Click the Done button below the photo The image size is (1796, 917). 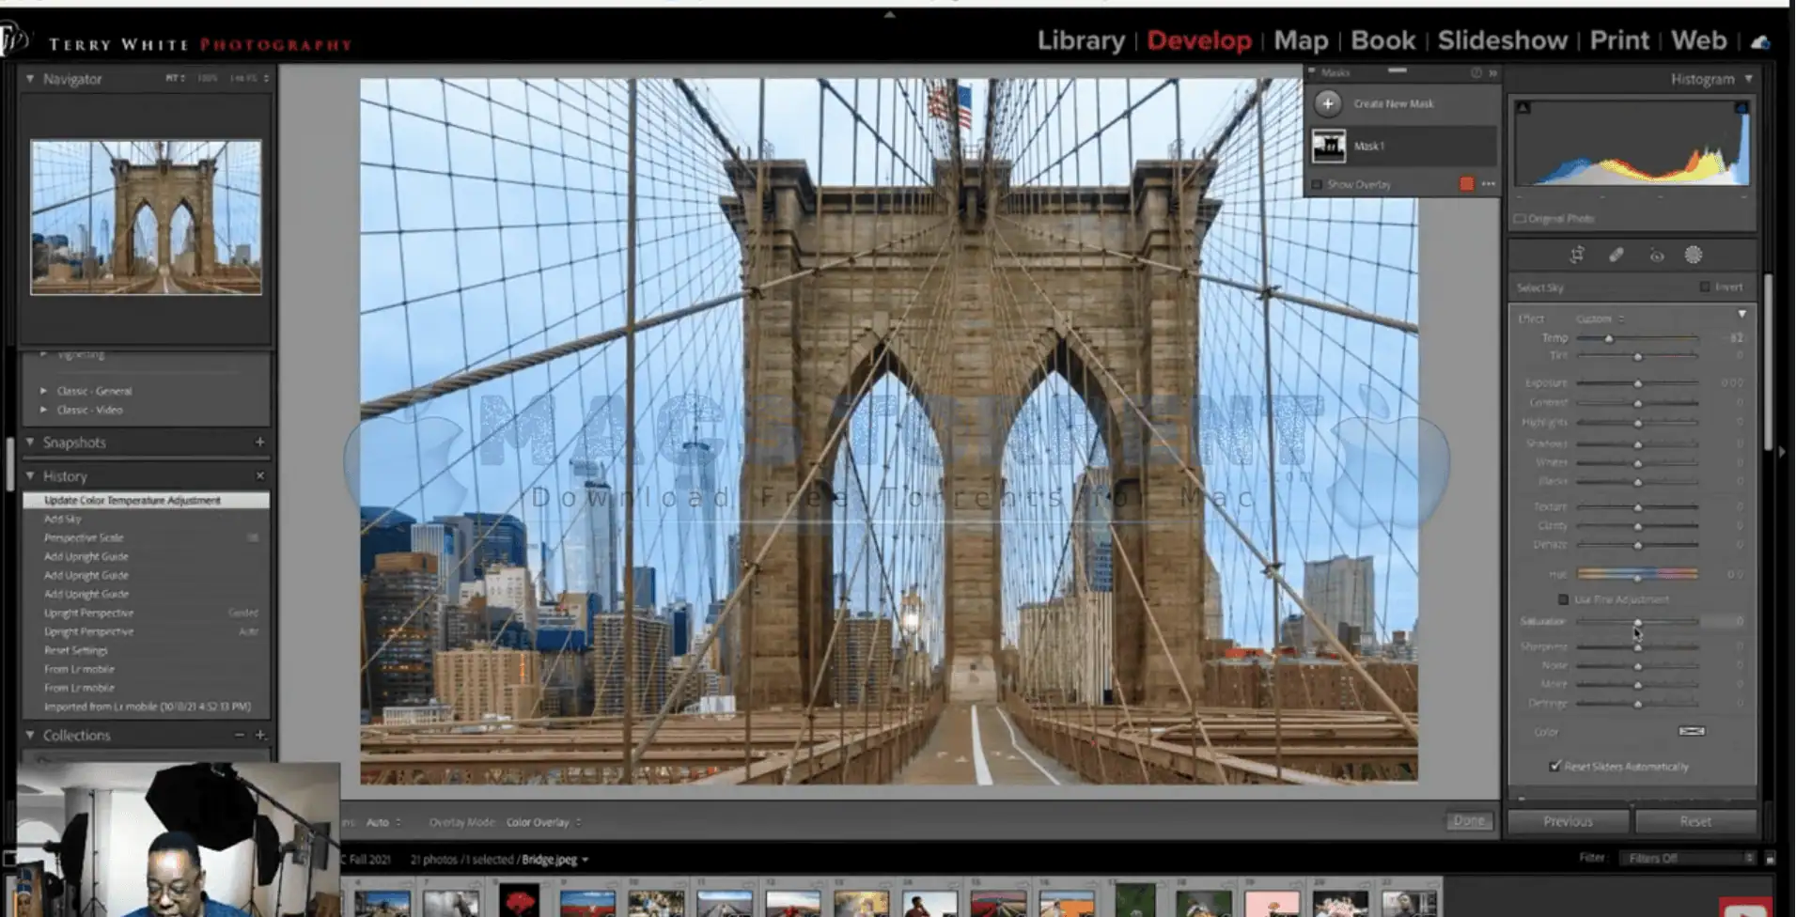click(x=1469, y=820)
